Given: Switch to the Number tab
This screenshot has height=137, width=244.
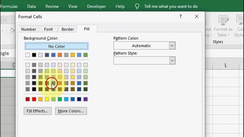Looking at the screenshot, I should [x=29, y=29].
